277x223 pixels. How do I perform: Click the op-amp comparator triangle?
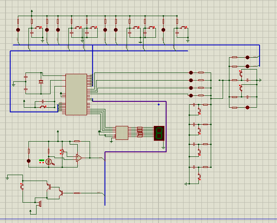[79, 158]
